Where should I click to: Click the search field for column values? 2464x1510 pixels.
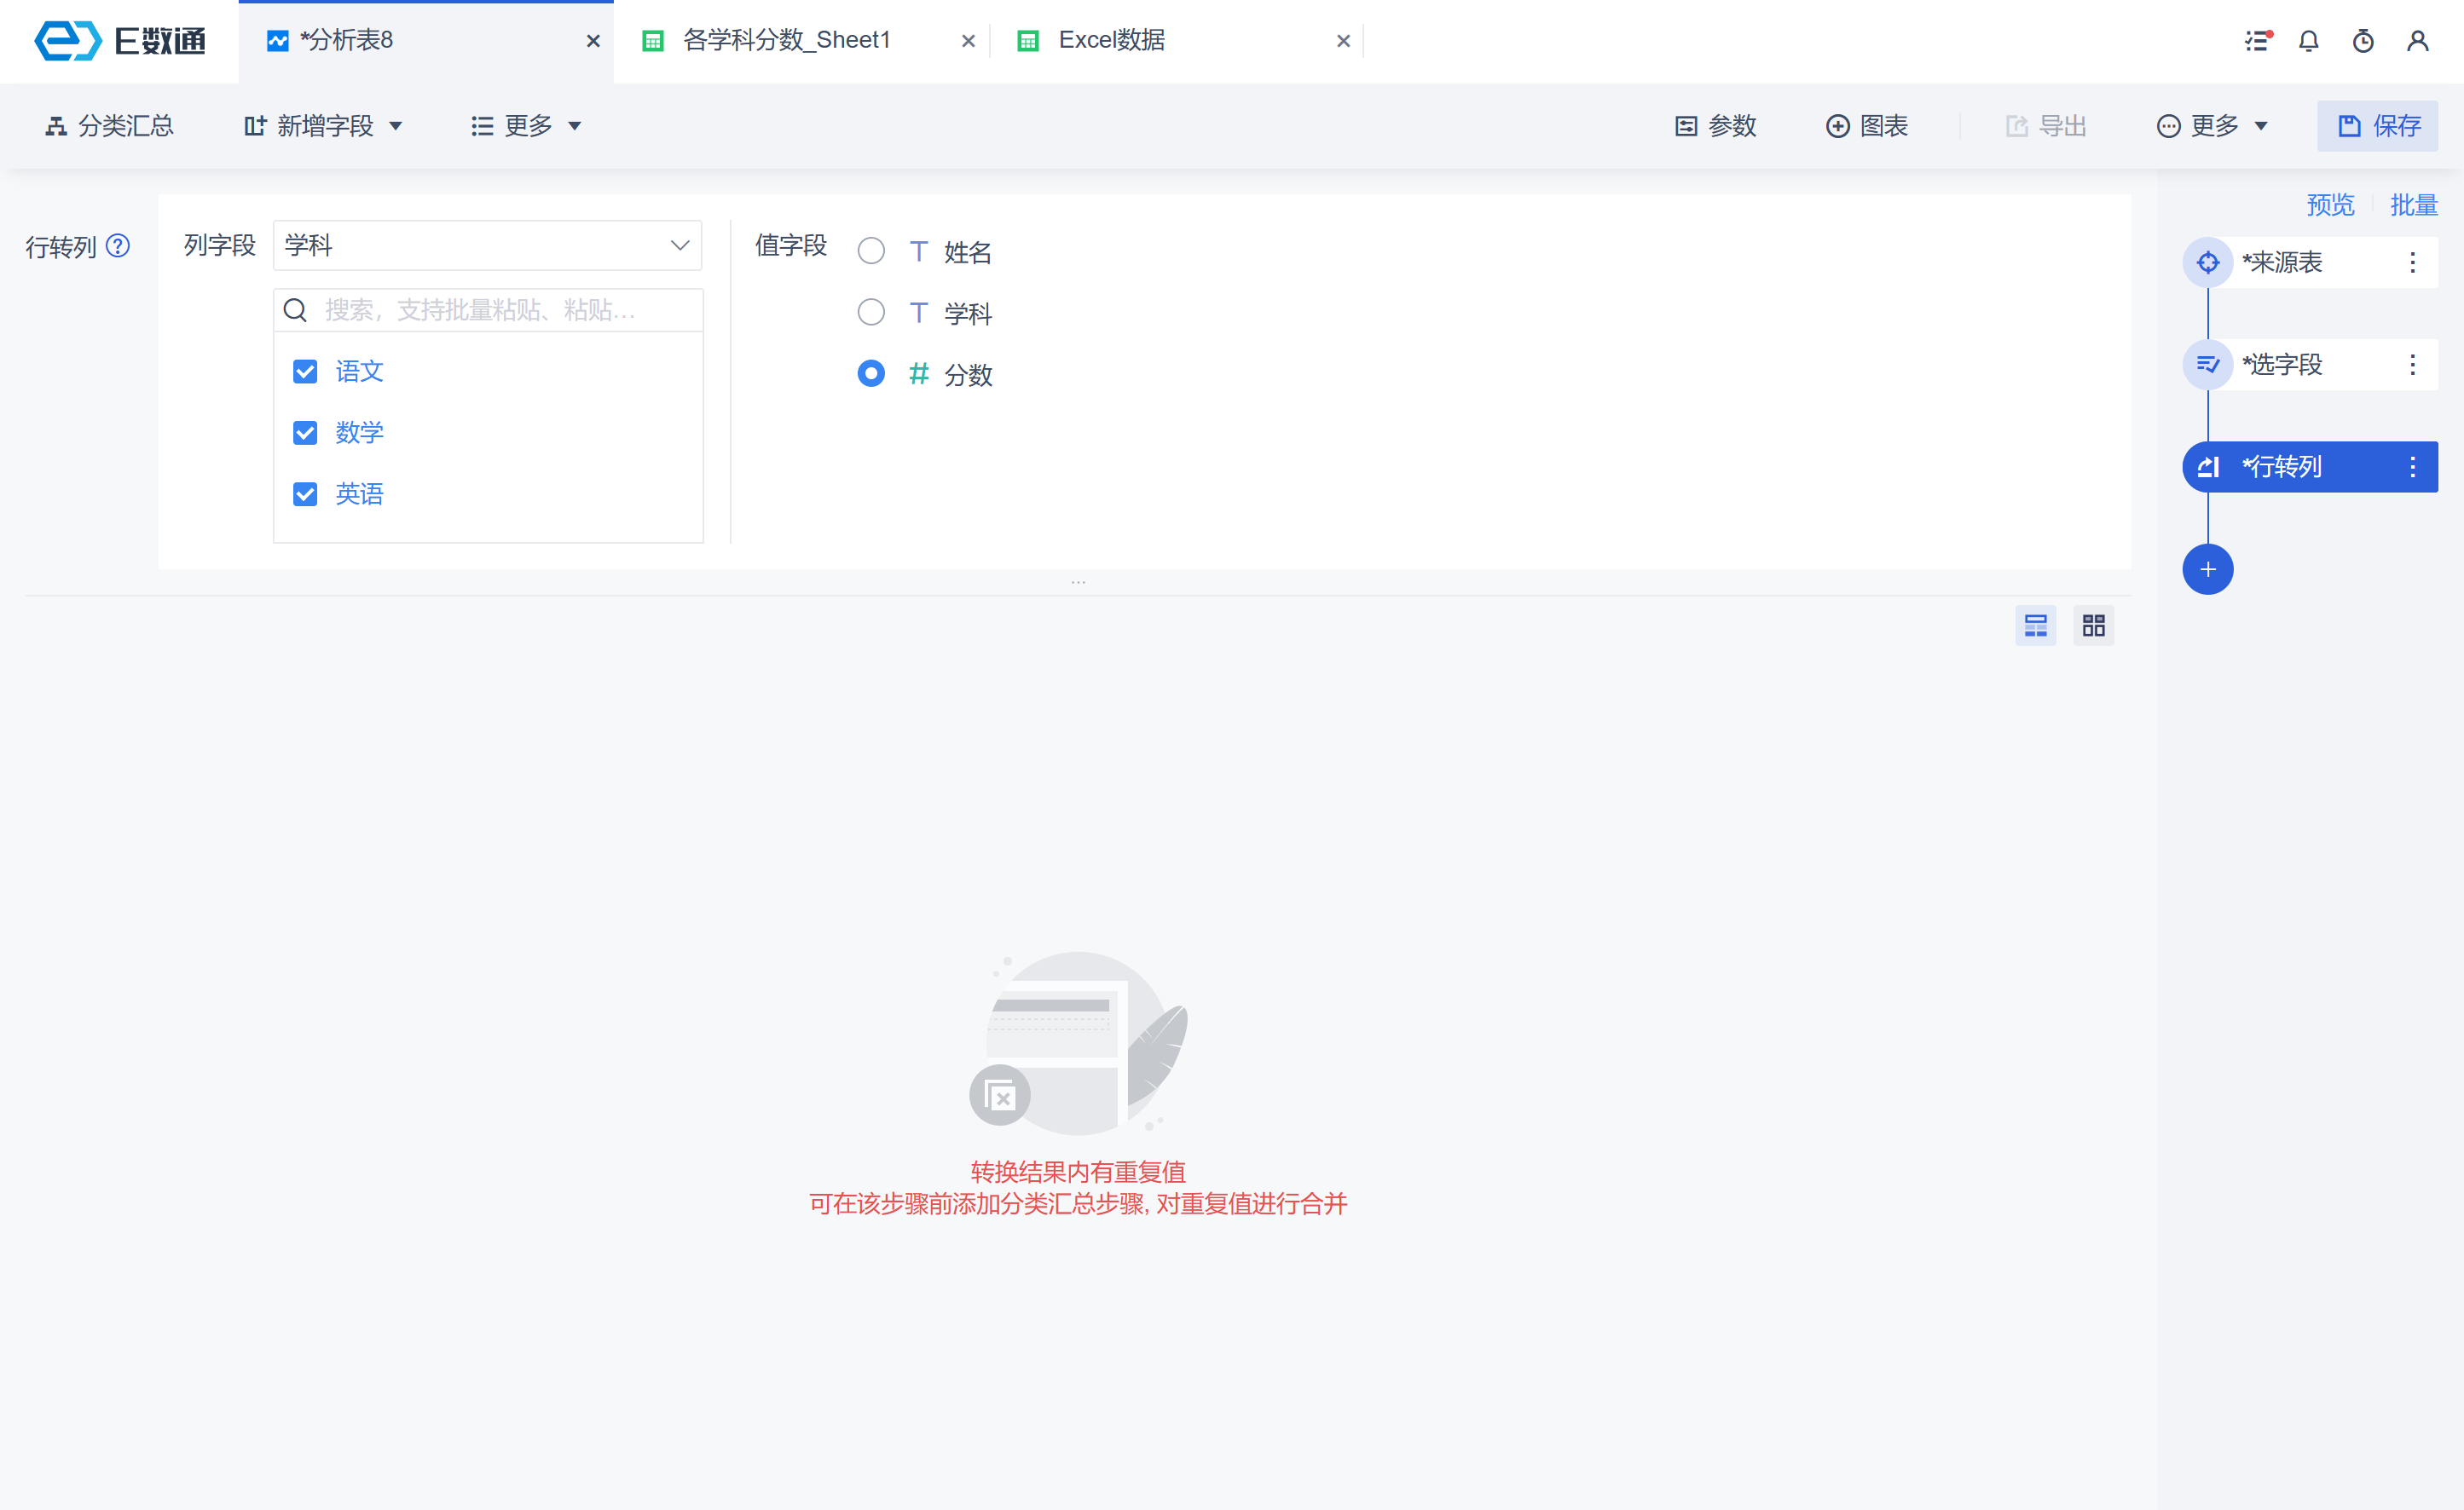coord(500,311)
